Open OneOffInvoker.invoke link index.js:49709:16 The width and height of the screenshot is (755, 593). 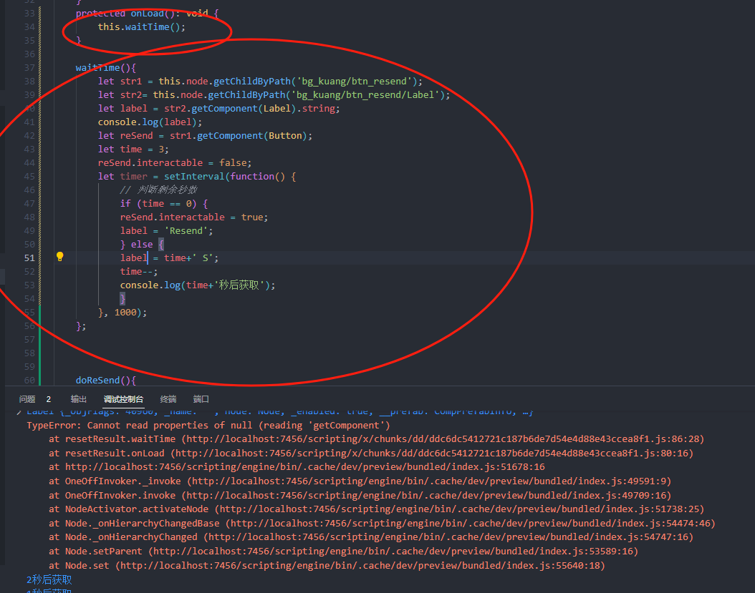(426, 496)
